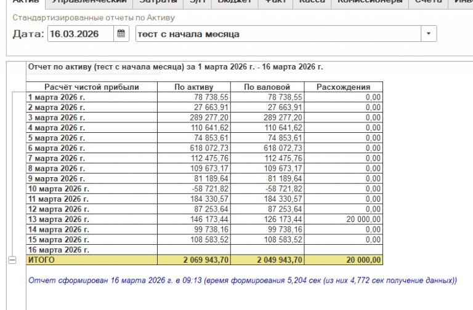
Task: Select the По валовой cell 74 853,61
Action: 267,138
